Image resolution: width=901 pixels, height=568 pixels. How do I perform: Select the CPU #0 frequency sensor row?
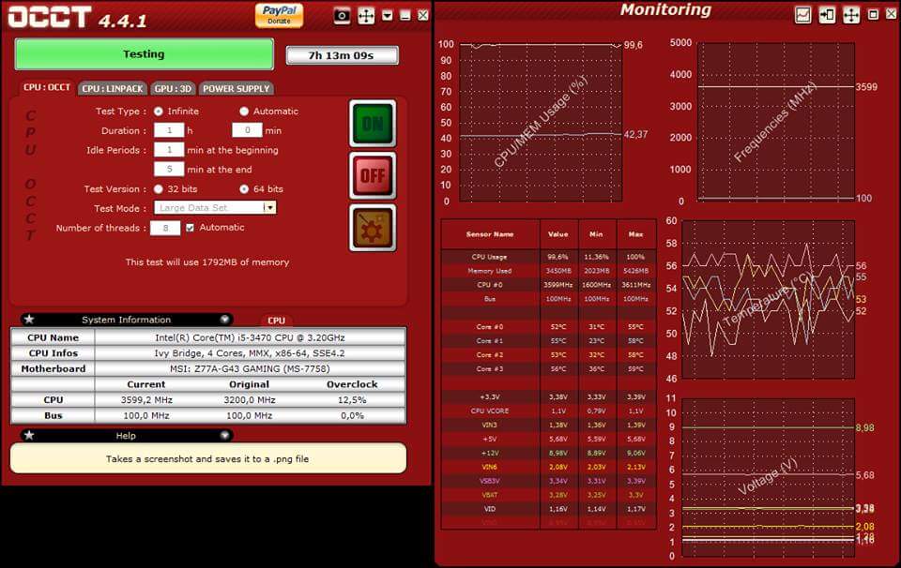click(549, 285)
